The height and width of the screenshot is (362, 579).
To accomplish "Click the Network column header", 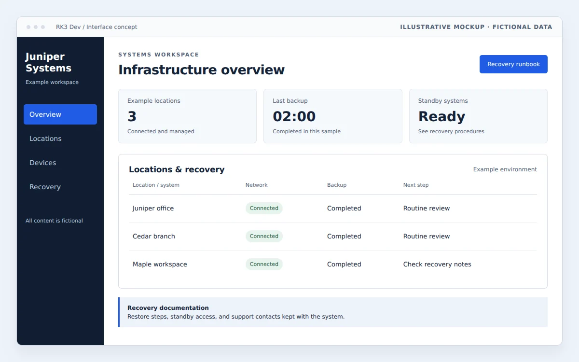I will [257, 185].
